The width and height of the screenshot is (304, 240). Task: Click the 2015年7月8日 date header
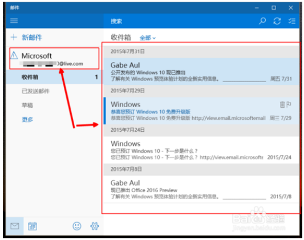click(201, 169)
